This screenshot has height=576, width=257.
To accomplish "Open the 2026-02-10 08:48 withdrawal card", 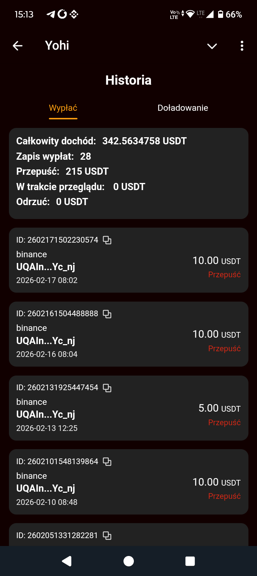I will [x=128, y=482].
